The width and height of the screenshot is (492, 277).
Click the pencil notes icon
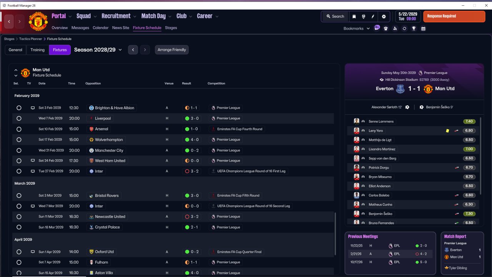(373, 17)
